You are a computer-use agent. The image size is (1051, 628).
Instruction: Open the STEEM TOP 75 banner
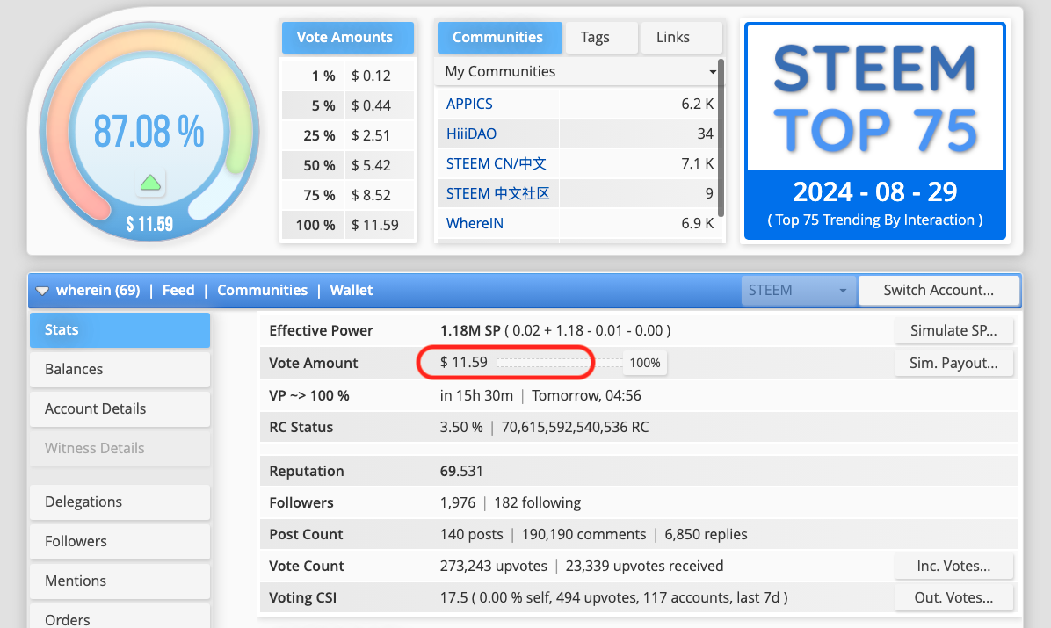(x=874, y=131)
